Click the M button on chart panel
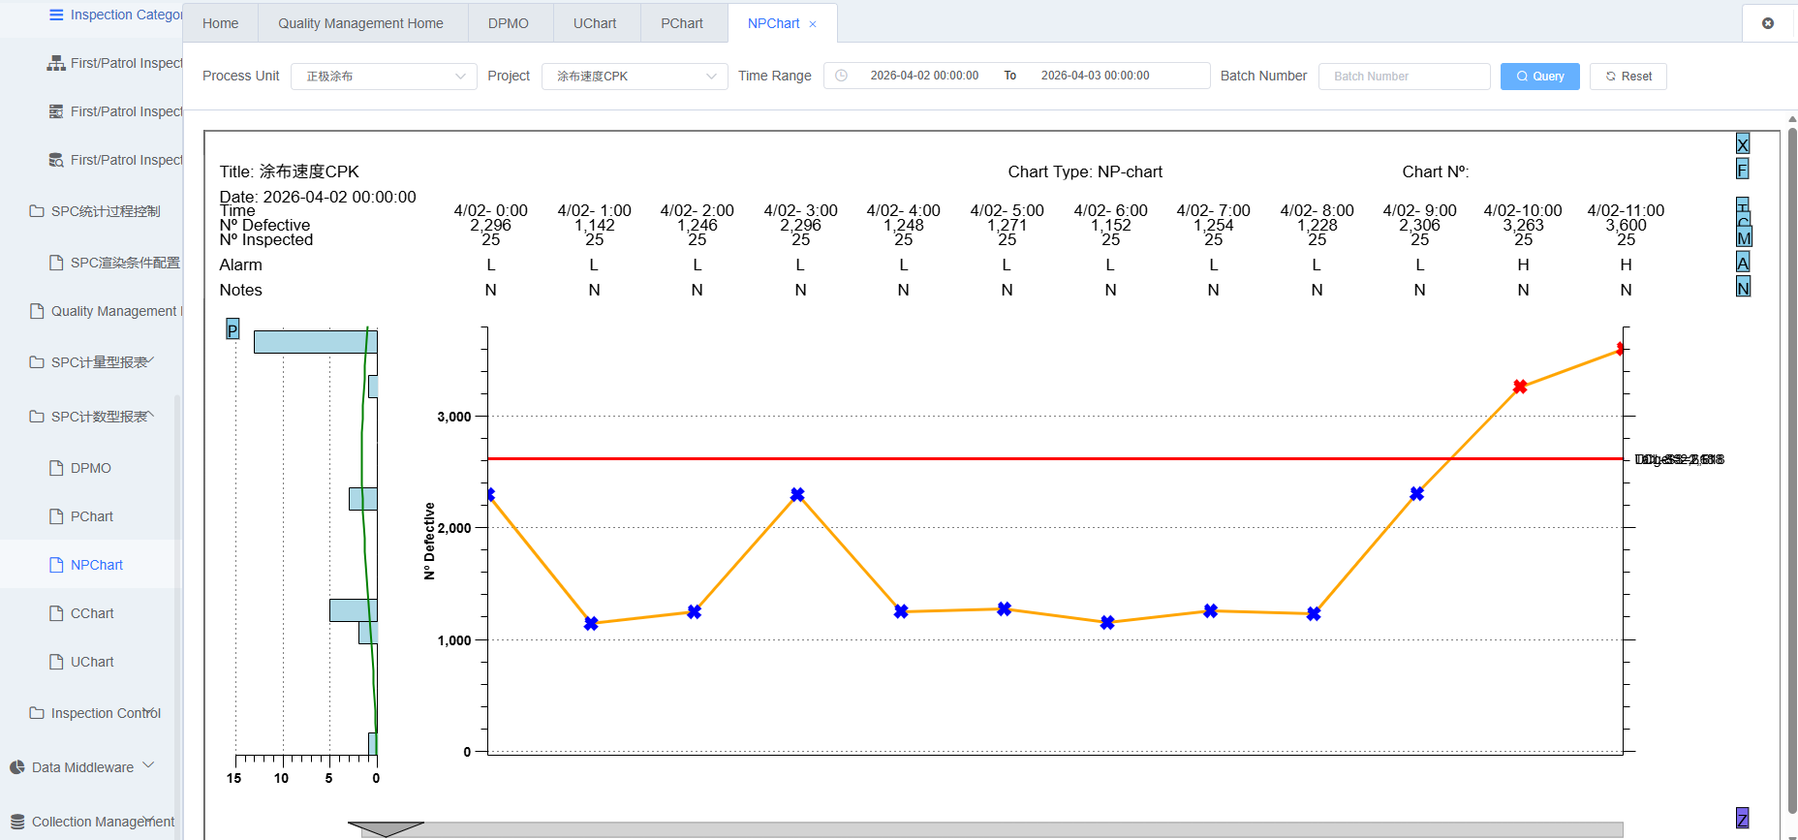Screen dimensions: 1798x840 tap(1744, 238)
